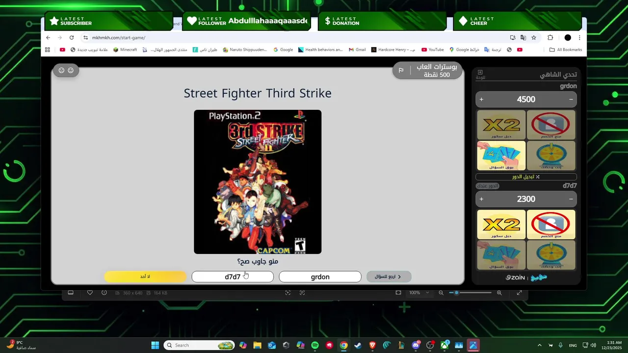Increase grdon score with plus button

coord(481,100)
